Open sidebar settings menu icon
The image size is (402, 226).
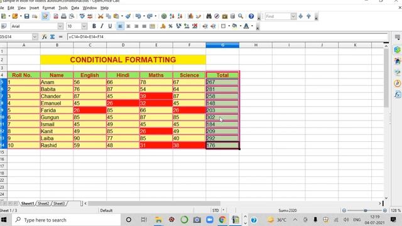tap(398, 37)
